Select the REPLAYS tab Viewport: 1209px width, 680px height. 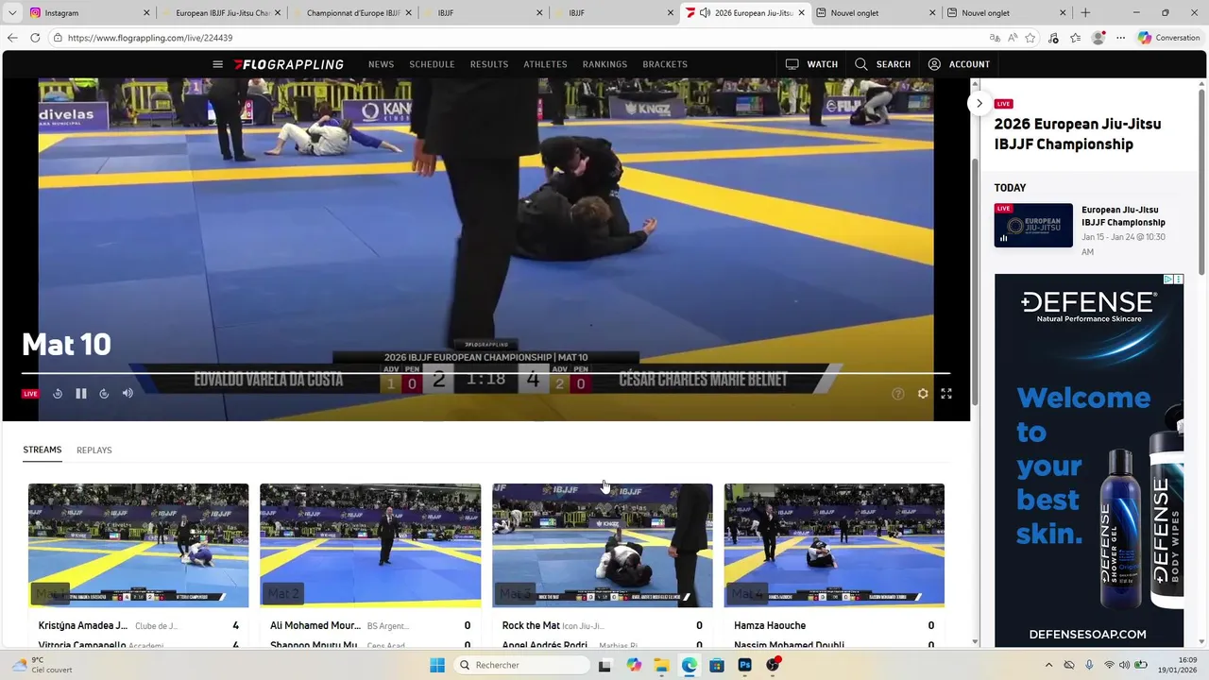(94, 450)
